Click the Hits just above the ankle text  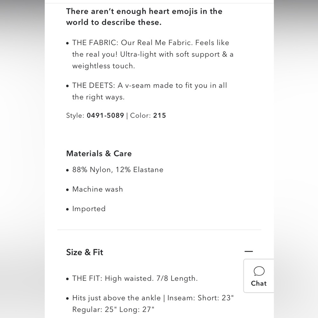click(x=116, y=298)
